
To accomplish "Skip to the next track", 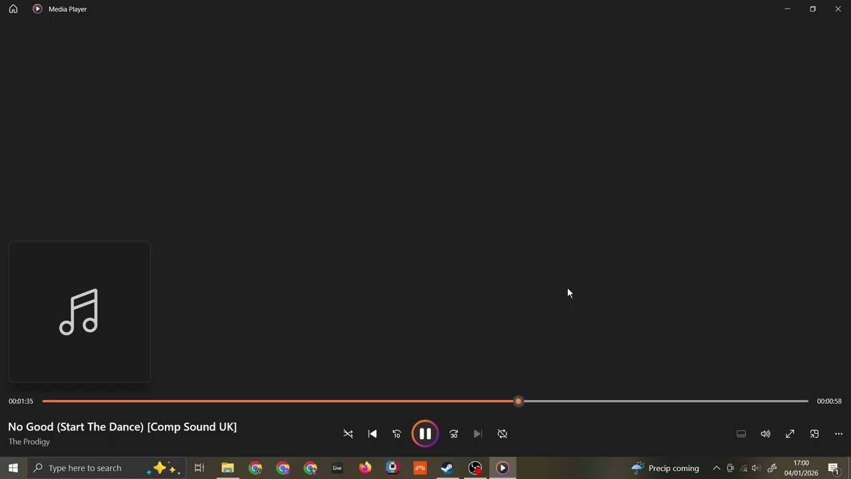I will coord(477,434).
